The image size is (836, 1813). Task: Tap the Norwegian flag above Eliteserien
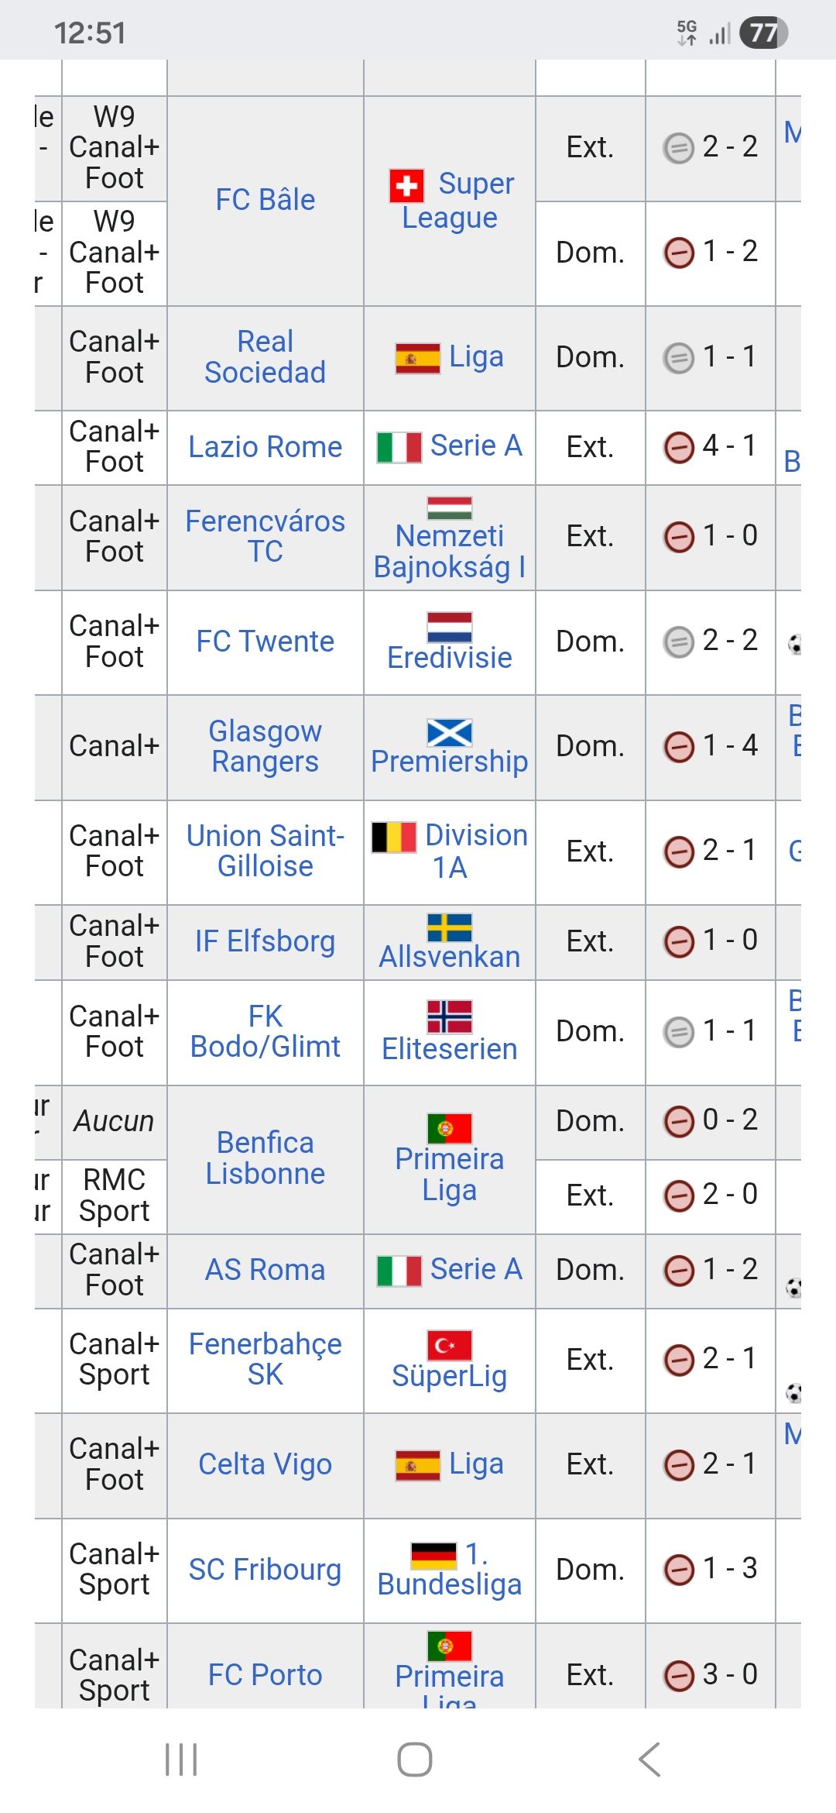click(449, 1017)
